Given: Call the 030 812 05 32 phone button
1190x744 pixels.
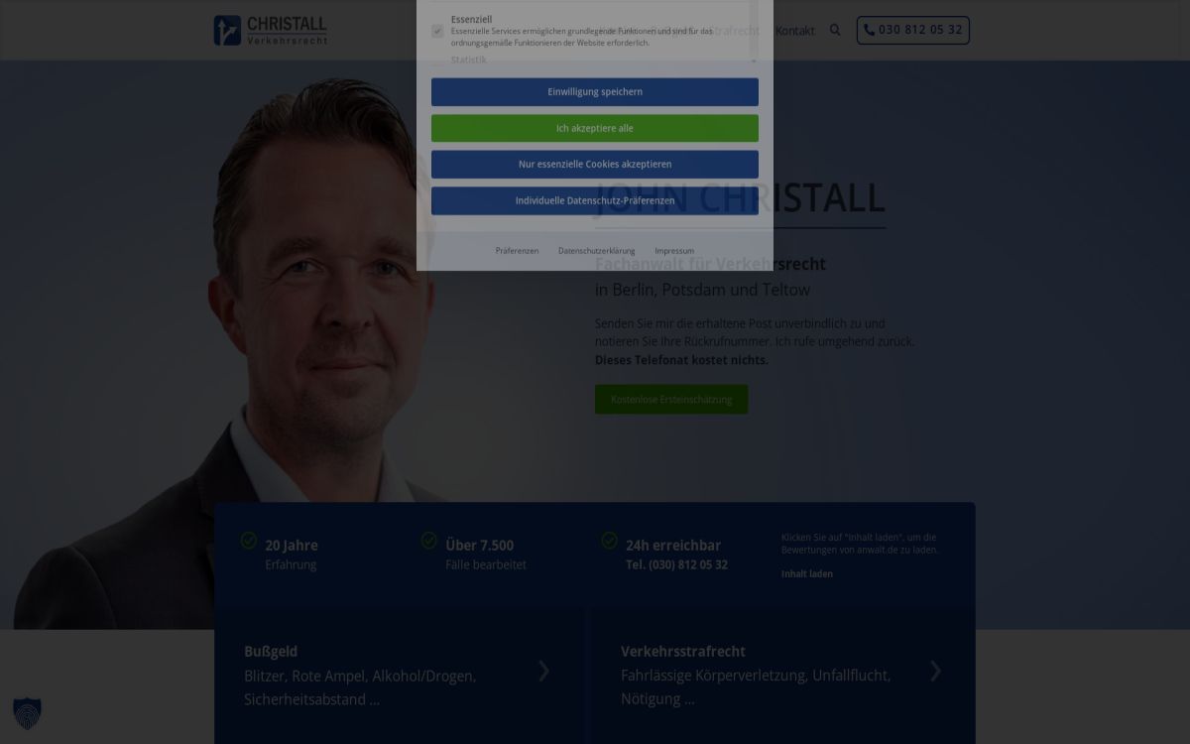Looking at the screenshot, I should tap(912, 30).
